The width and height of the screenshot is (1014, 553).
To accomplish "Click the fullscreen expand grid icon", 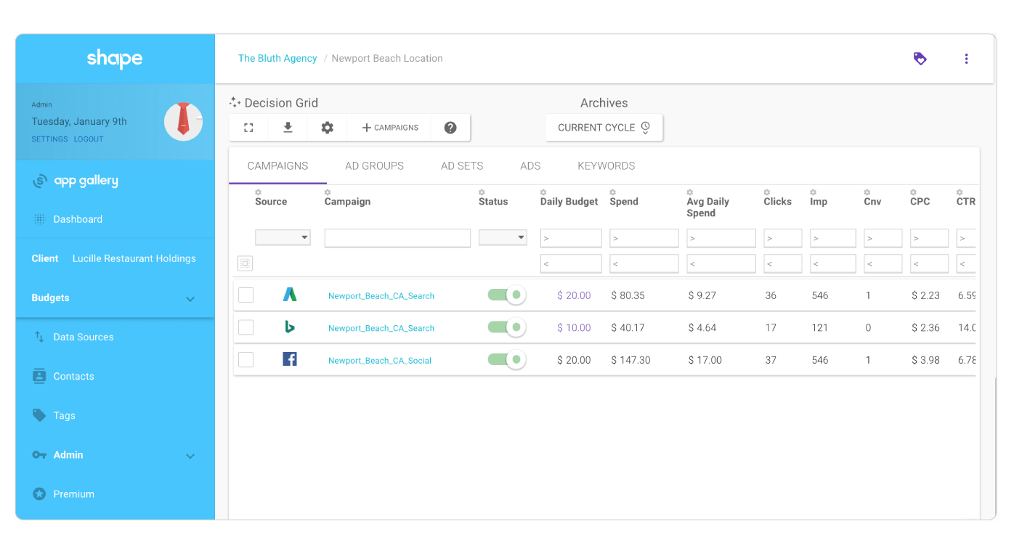I will (248, 128).
